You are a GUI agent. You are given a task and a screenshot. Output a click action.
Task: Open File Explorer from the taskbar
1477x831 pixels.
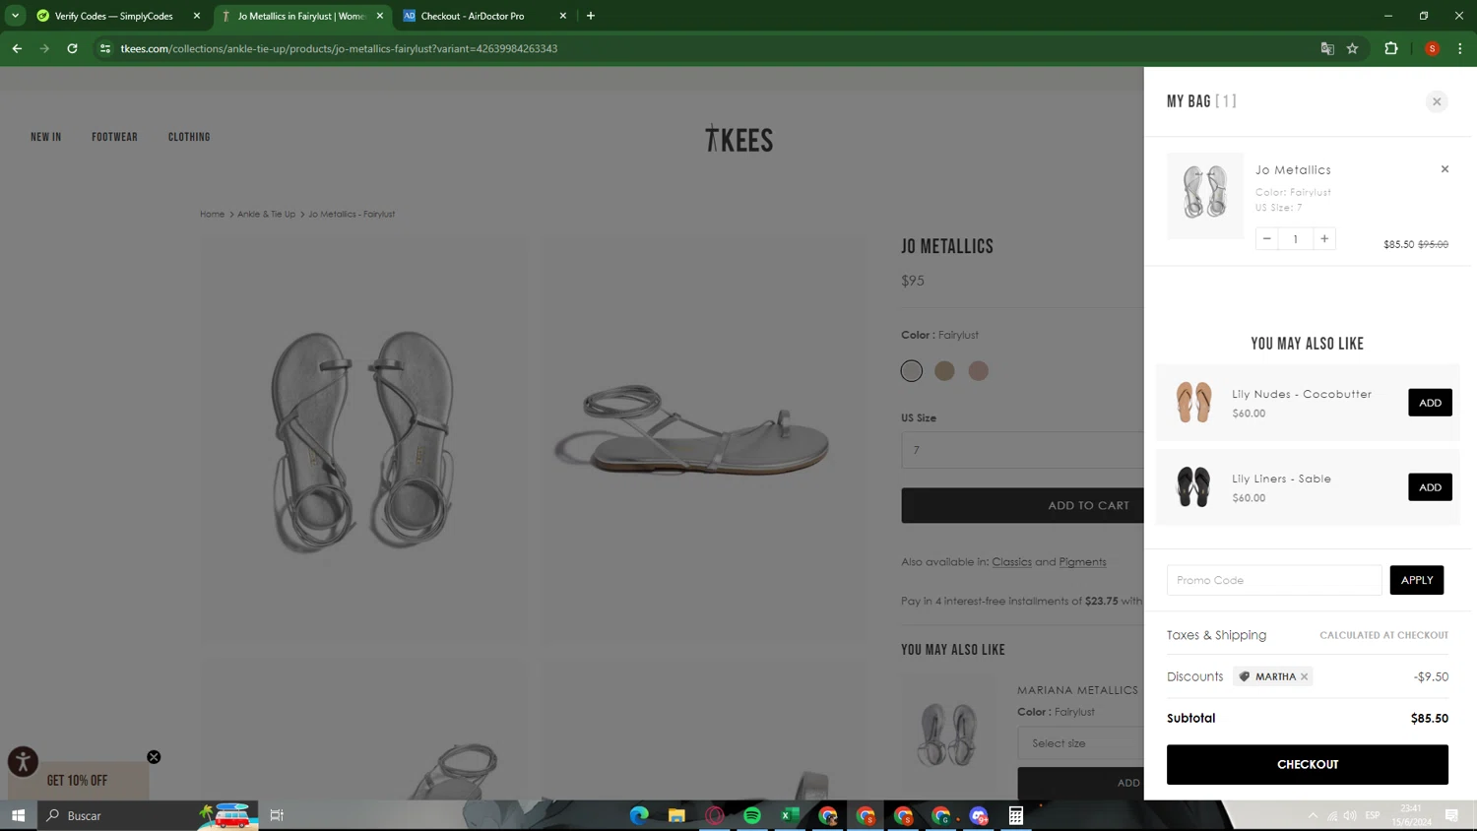click(676, 815)
